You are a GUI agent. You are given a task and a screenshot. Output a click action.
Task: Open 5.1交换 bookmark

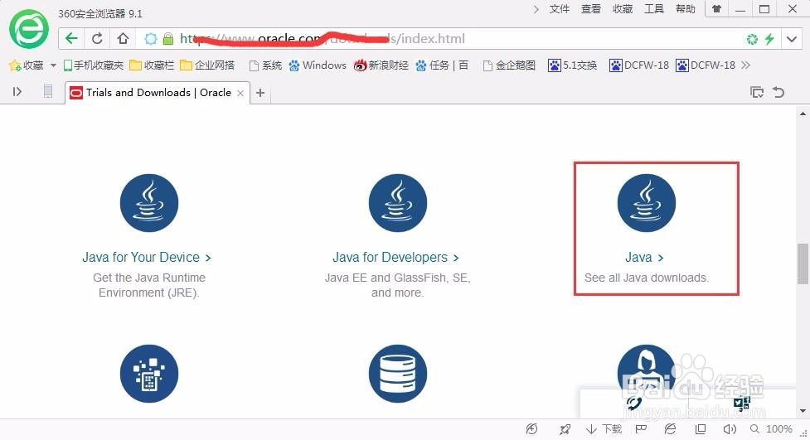pyautogui.click(x=573, y=65)
